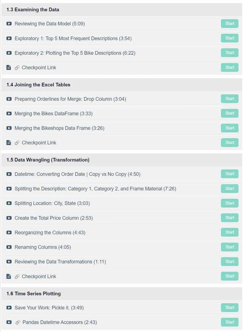Screen dimensions: 243x332
Task: Select the 1.6 Time Series Plotting header
Action: (x=121, y=294)
